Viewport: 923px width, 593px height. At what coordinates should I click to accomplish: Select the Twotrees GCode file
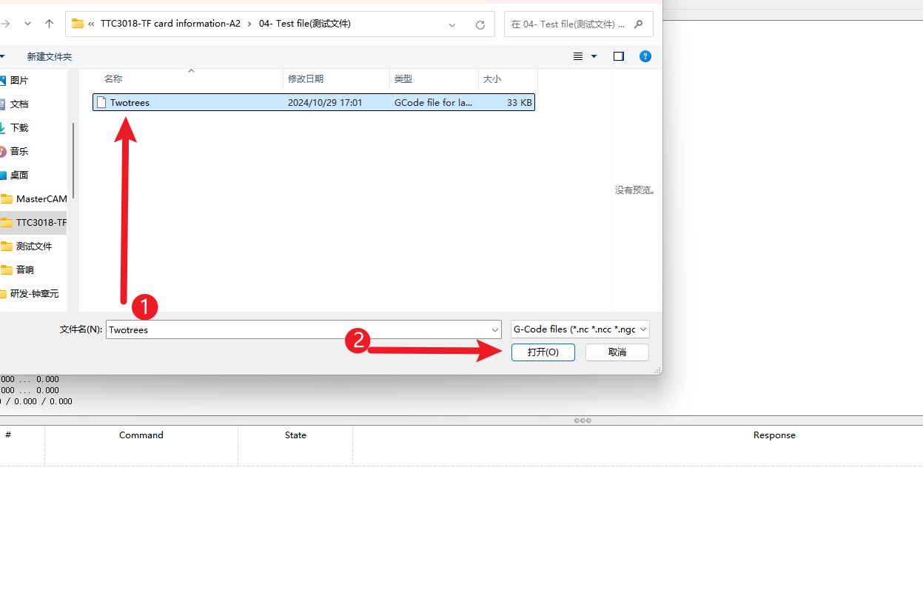130,103
